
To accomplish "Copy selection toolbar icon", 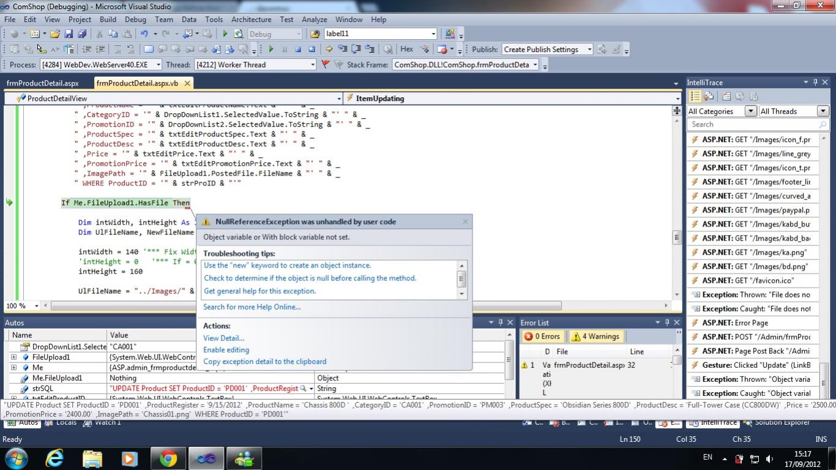I will (113, 34).
